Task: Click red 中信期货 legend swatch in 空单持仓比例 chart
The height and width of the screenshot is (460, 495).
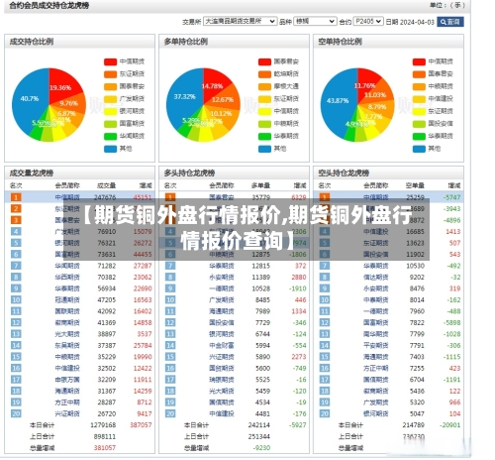Action: coord(419,61)
